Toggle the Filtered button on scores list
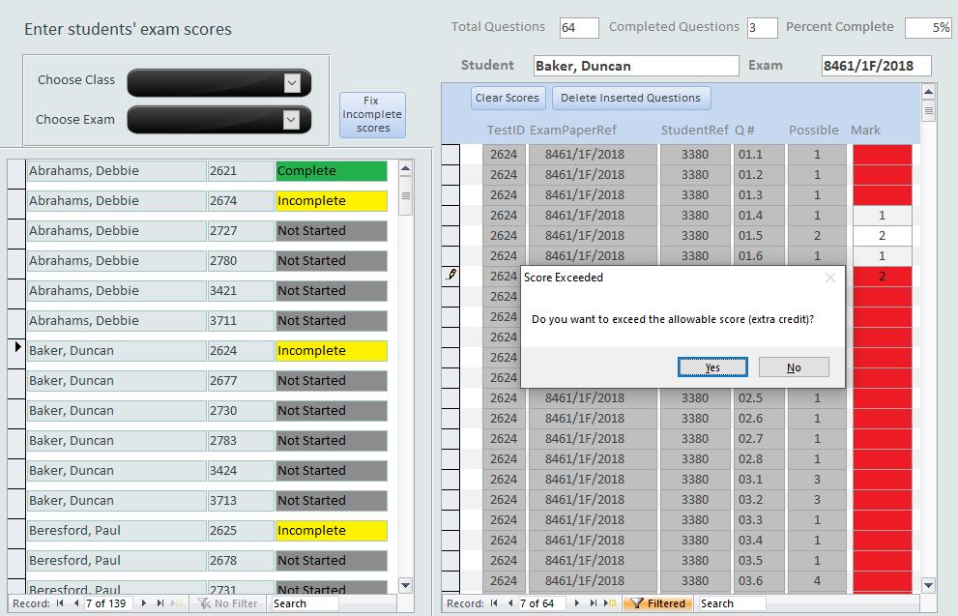The image size is (958, 616). click(x=657, y=603)
